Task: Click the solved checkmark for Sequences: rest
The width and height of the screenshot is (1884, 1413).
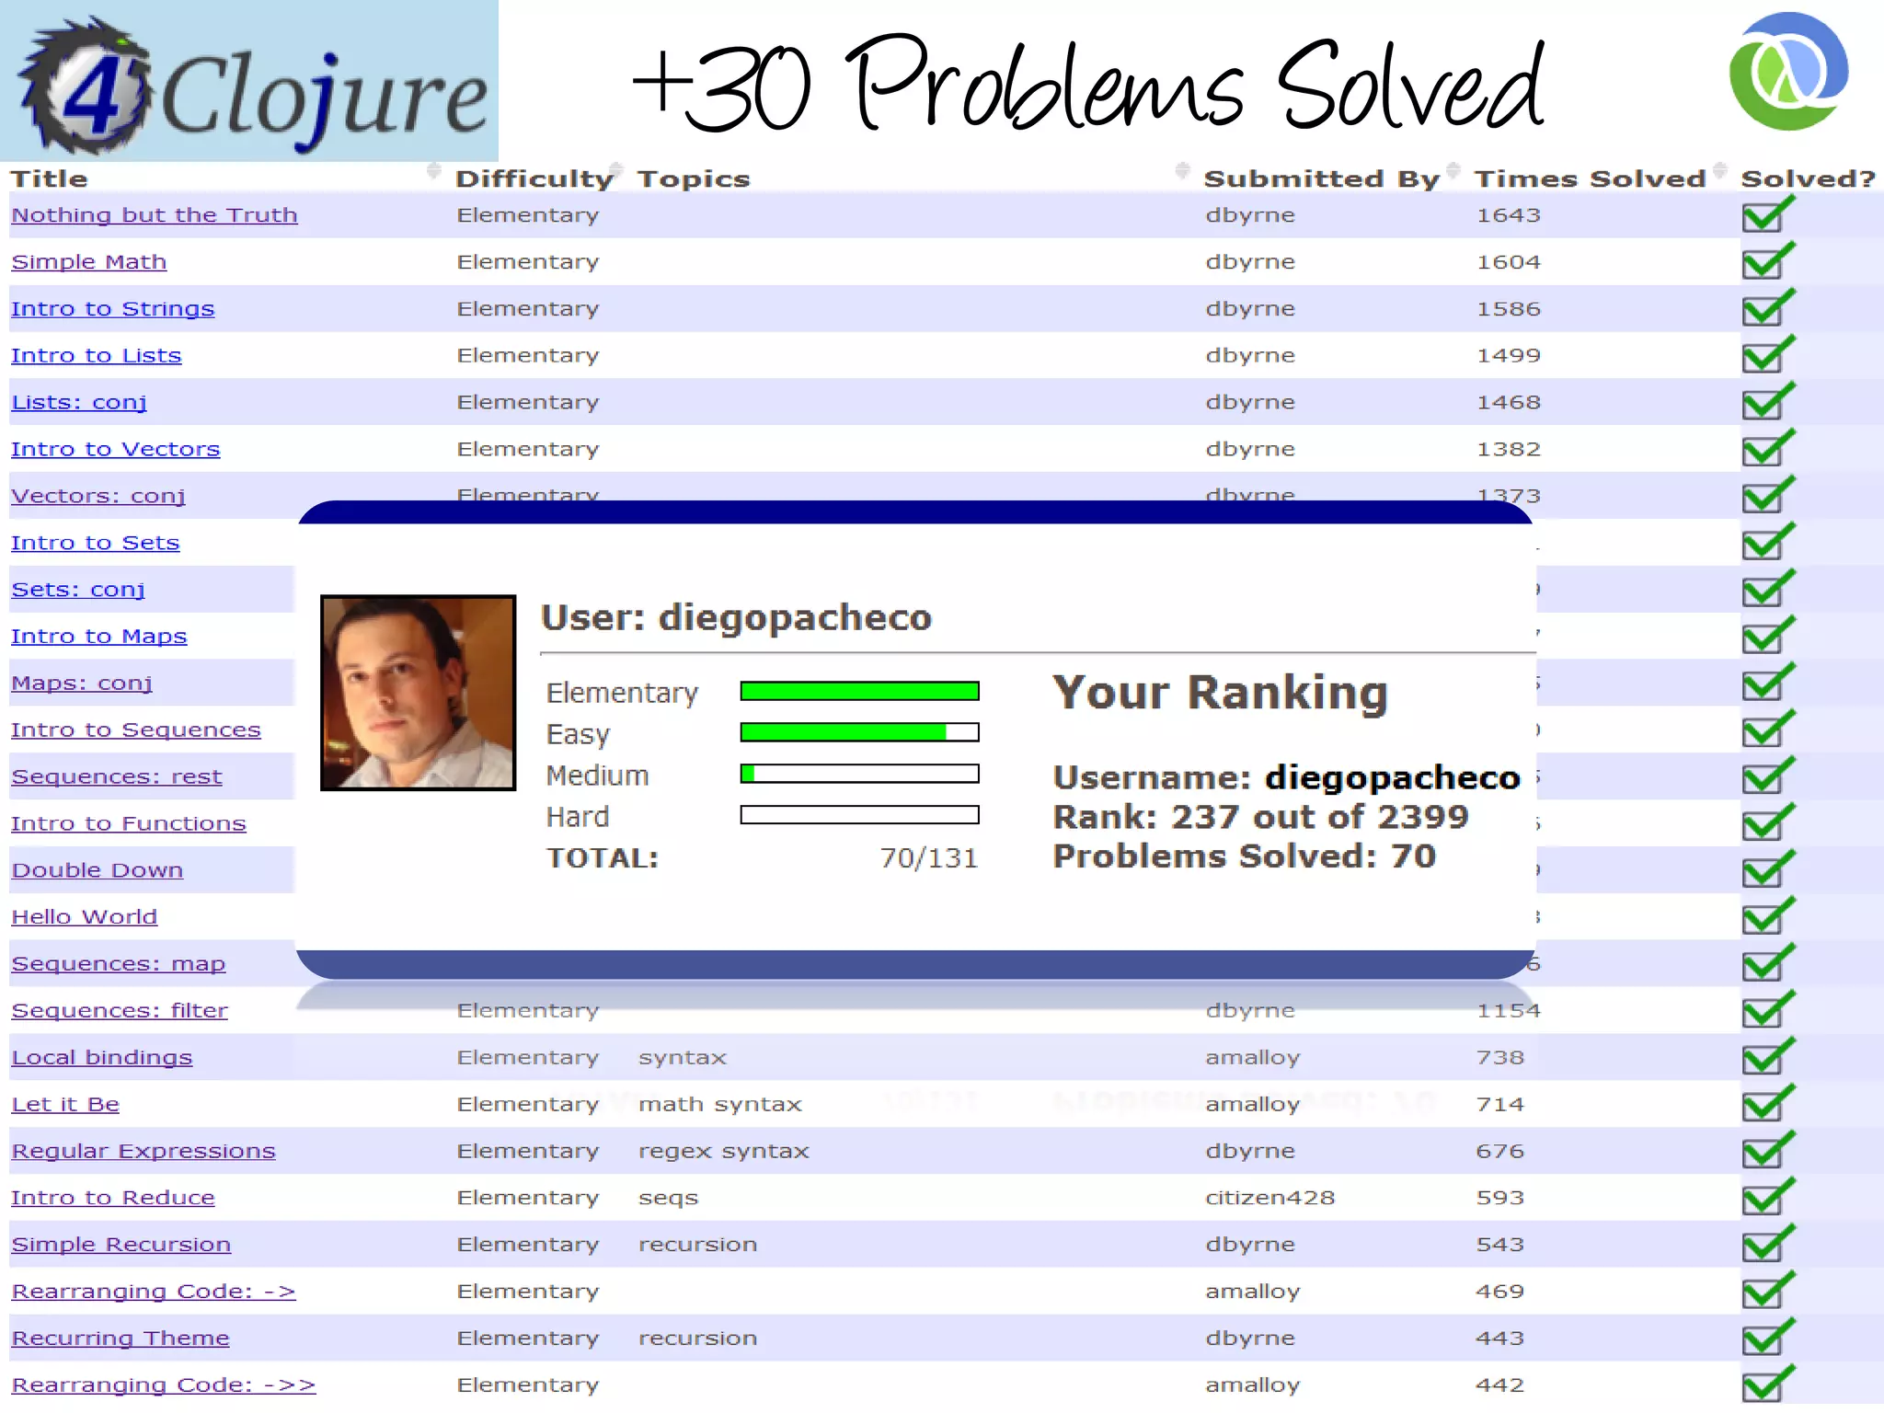Action: pyautogui.click(x=1768, y=777)
